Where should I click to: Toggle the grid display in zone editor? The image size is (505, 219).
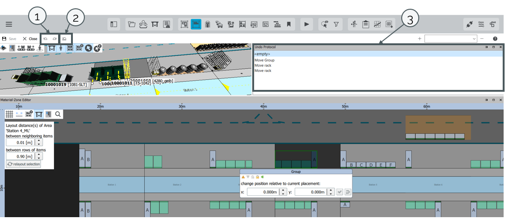(9, 114)
